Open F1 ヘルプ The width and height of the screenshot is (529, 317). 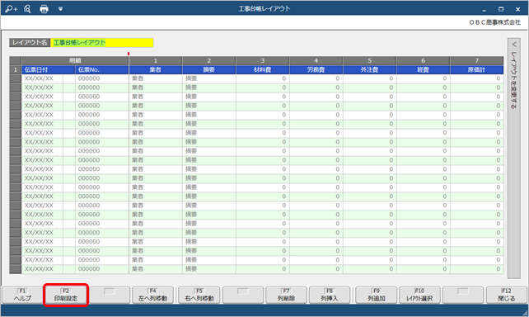(22, 295)
